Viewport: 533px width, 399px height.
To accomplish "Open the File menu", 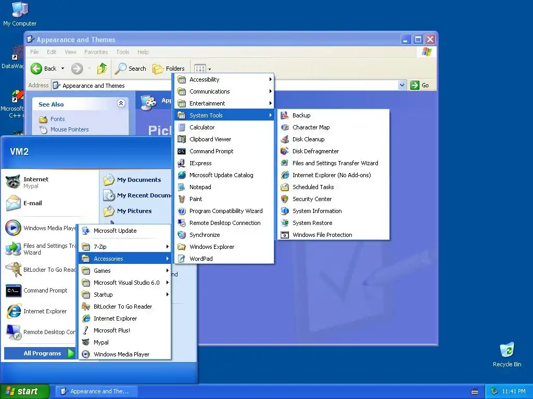I will tap(34, 52).
